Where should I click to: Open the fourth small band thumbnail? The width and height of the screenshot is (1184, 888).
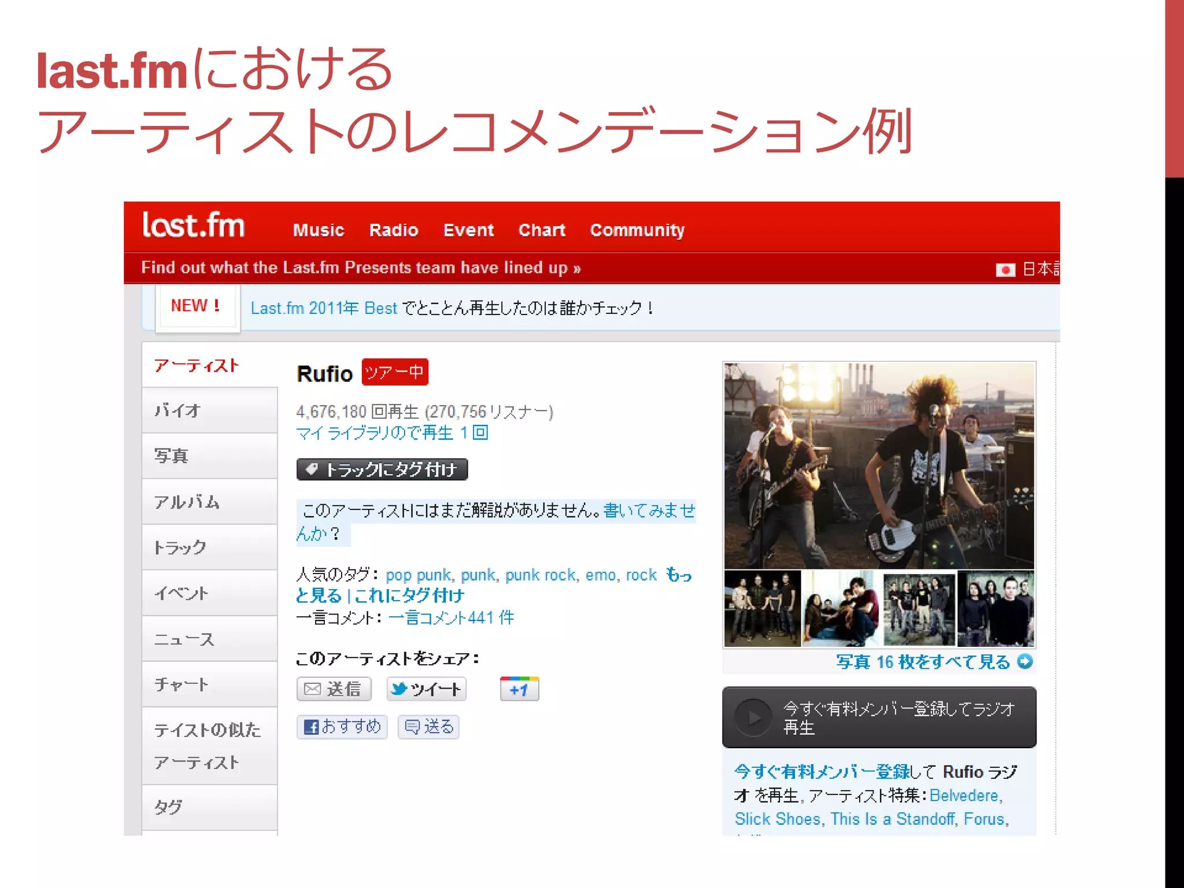[996, 608]
